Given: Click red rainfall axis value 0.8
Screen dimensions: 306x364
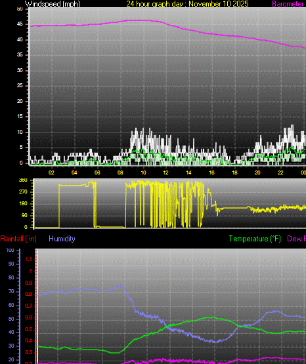Looking at the screenshot, I should pyautogui.click(x=28, y=294).
